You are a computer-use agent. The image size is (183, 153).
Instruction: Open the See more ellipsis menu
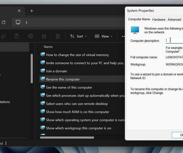[123, 36]
